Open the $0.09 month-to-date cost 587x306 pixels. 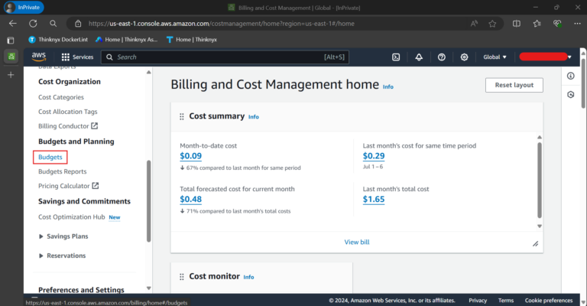[x=190, y=156]
